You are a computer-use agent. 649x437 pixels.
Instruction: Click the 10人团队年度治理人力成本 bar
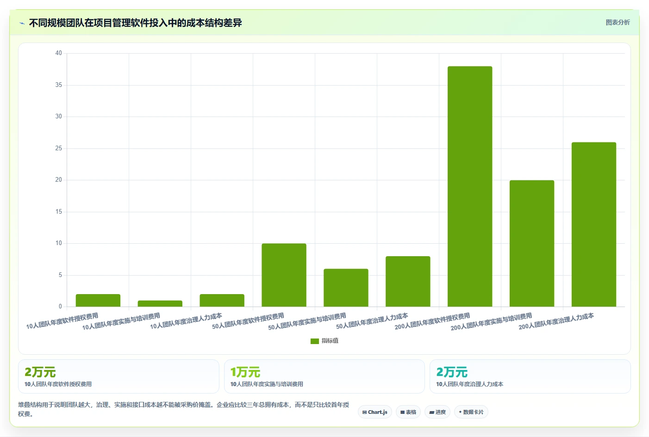click(x=222, y=300)
